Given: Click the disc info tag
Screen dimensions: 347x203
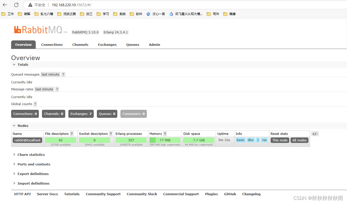Looking at the screenshot, I should [251, 140].
